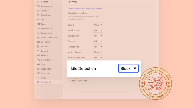Click the Downloads arrow icon

coord(38,60)
